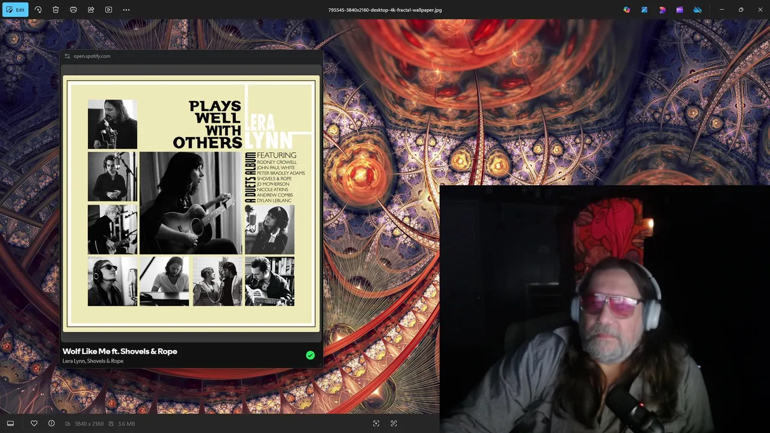Close the Photos window
The width and height of the screenshot is (770, 433).
click(x=759, y=10)
